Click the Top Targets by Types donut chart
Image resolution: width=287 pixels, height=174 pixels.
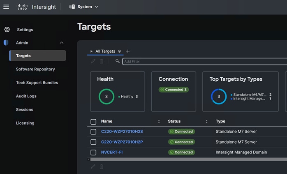pyautogui.click(x=219, y=97)
